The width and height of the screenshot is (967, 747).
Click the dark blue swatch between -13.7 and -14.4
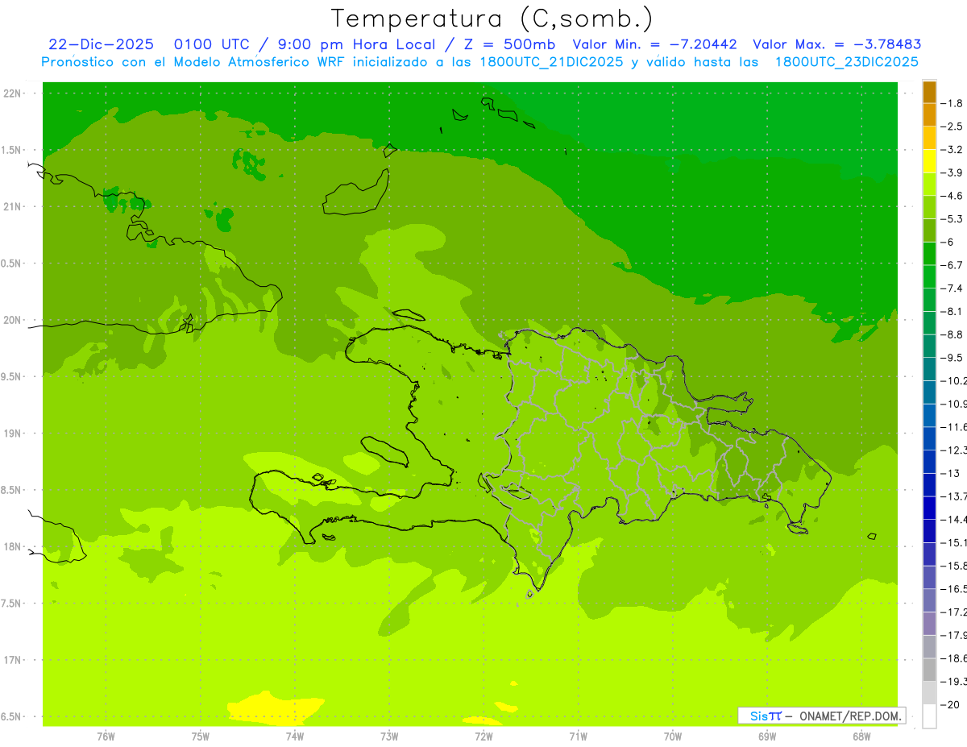coord(929,507)
